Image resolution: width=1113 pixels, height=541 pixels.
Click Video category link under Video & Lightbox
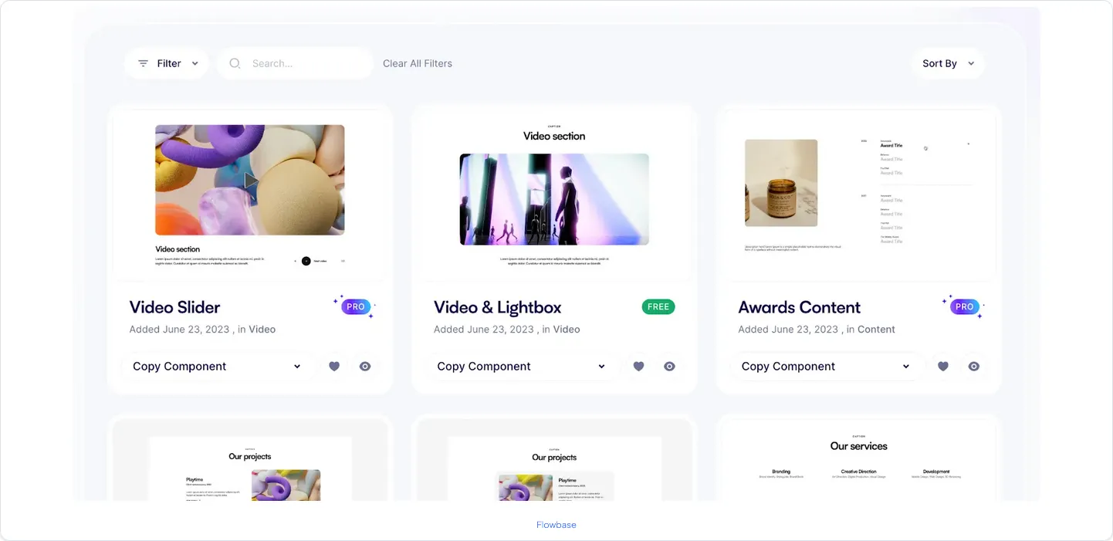(567, 330)
